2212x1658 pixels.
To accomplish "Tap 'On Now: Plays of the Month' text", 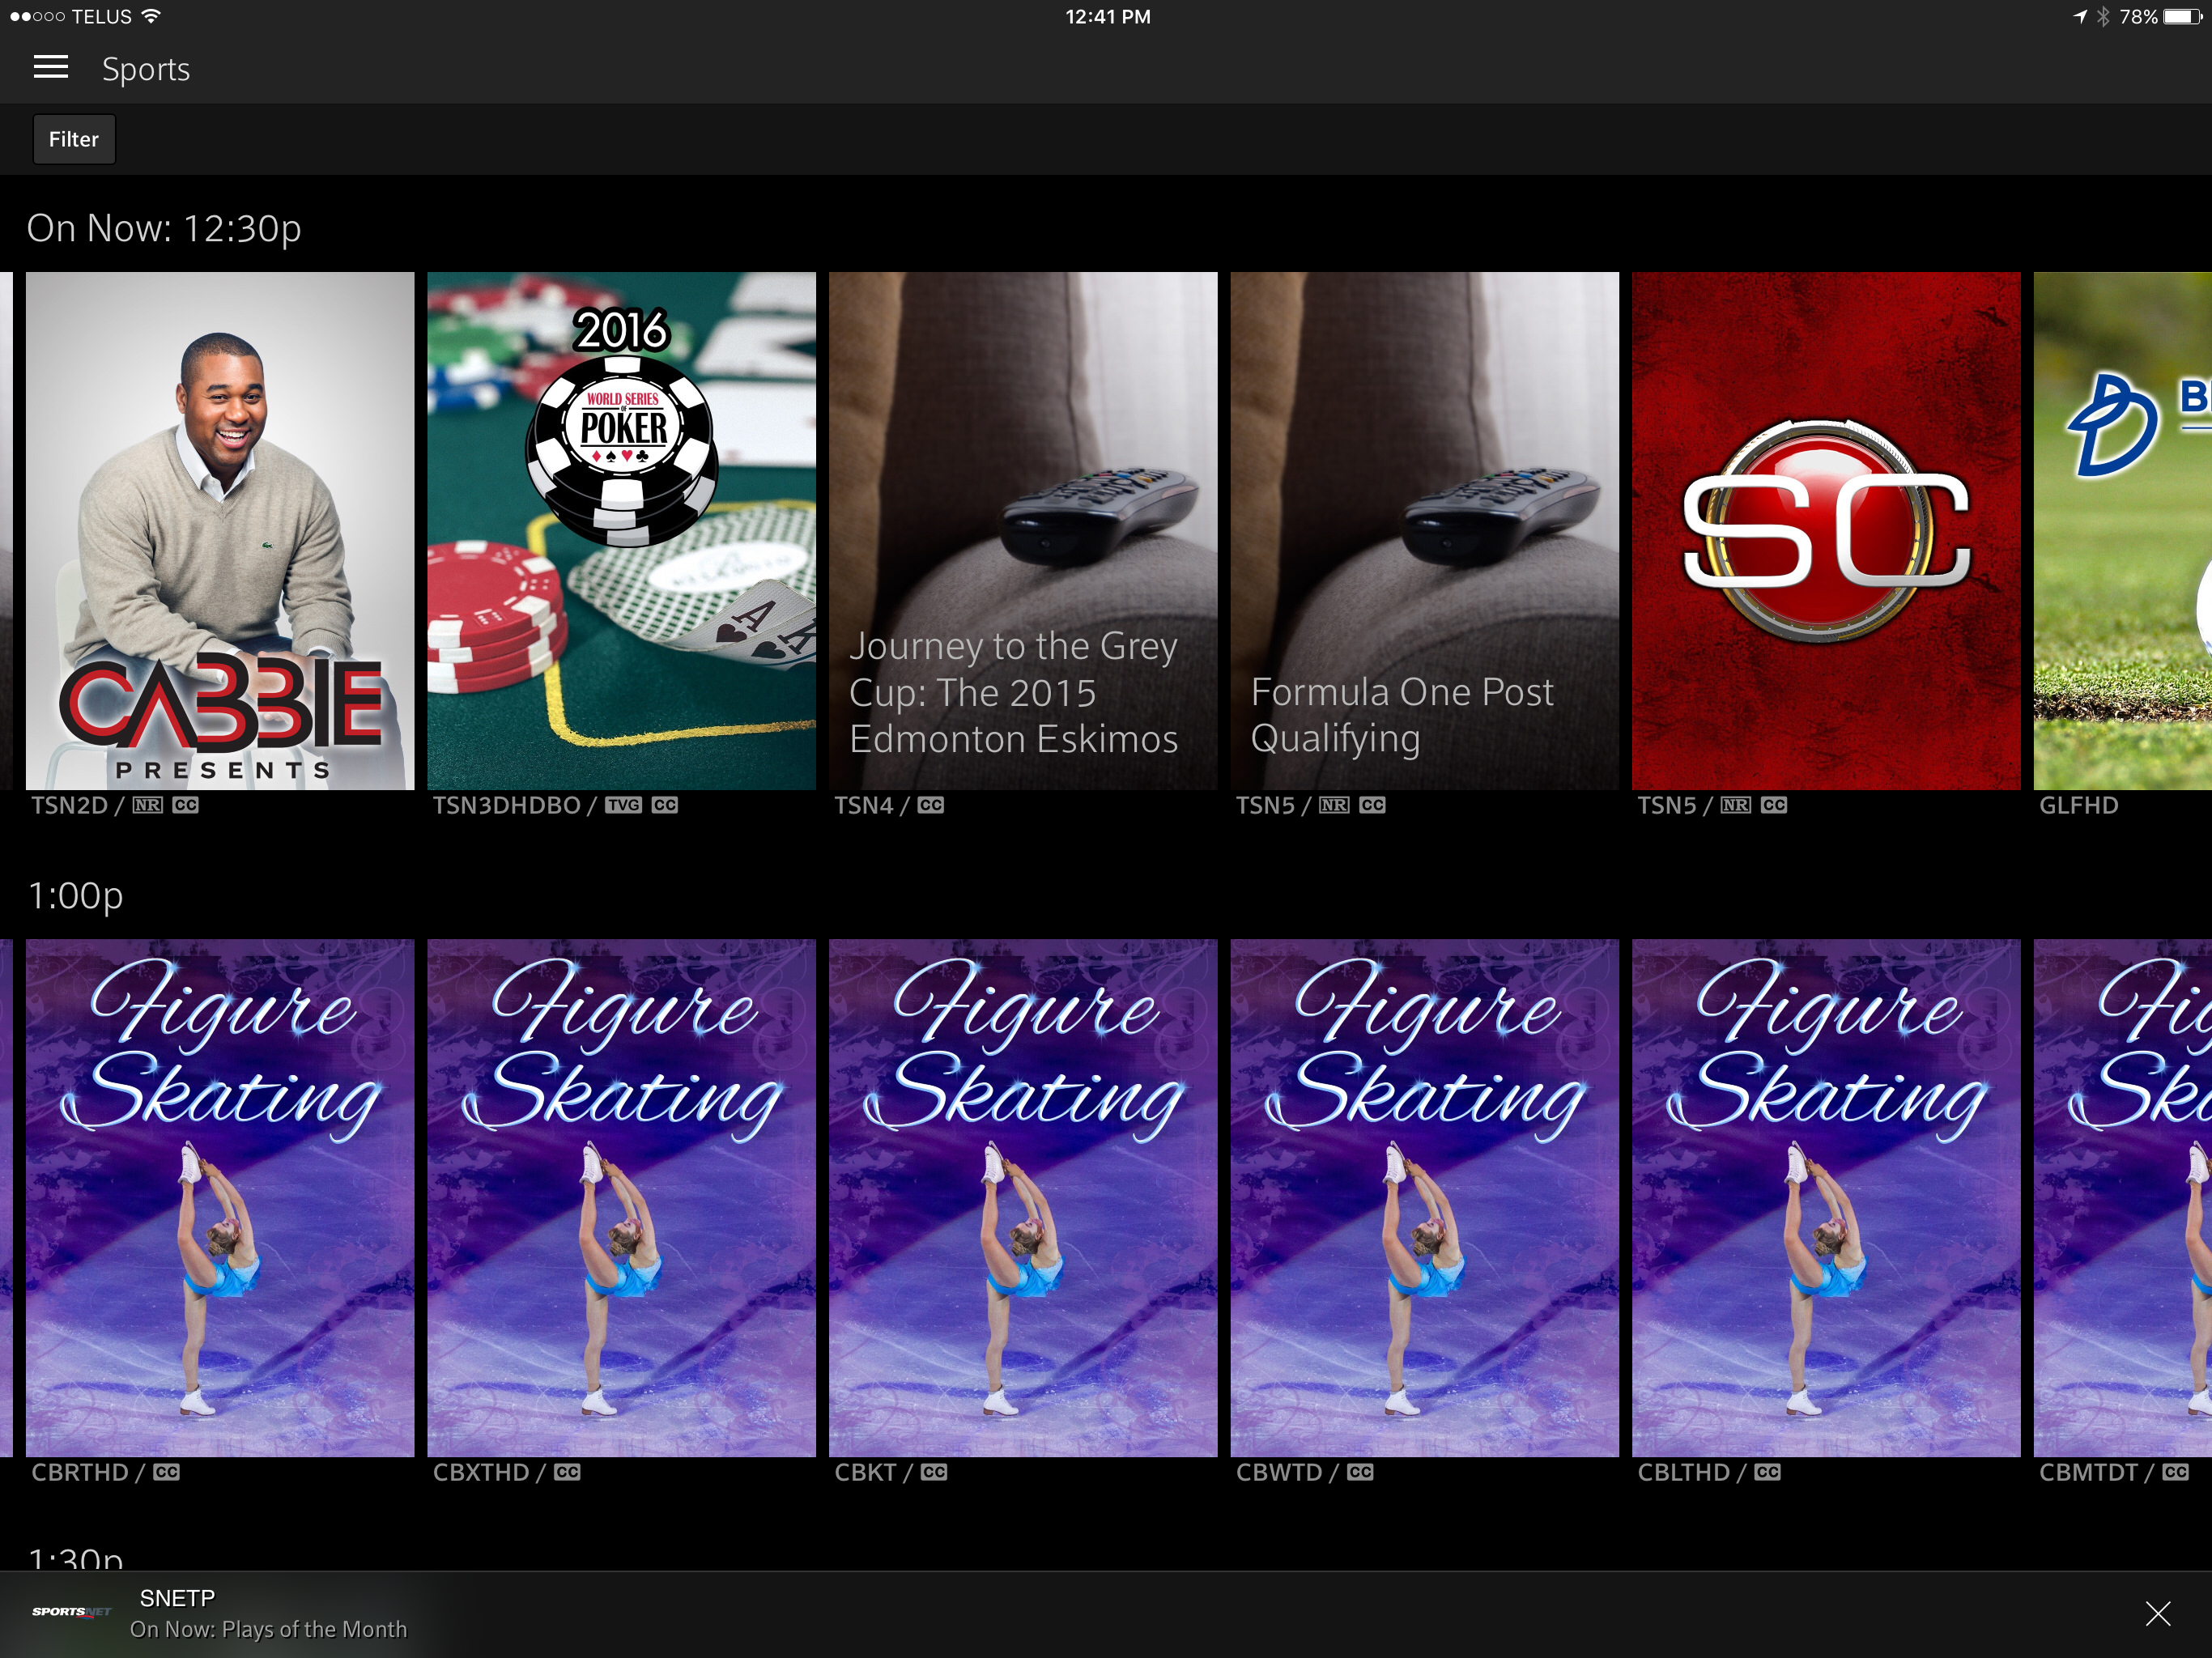I will (268, 1629).
